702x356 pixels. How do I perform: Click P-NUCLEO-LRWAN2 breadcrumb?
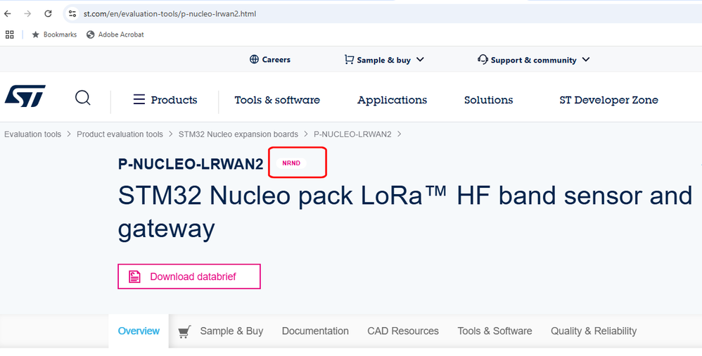click(x=353, y=134)
